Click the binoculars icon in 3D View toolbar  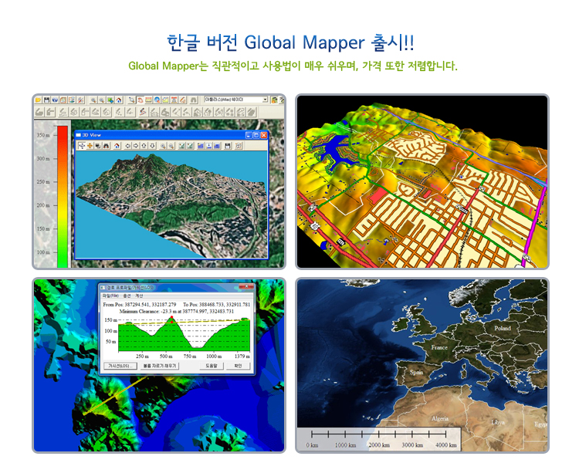coord(106,146)
